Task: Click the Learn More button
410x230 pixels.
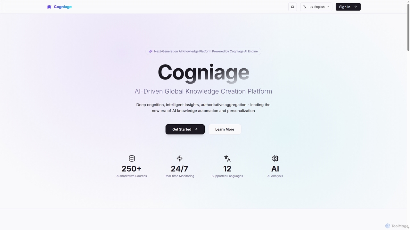Action: 225,129
